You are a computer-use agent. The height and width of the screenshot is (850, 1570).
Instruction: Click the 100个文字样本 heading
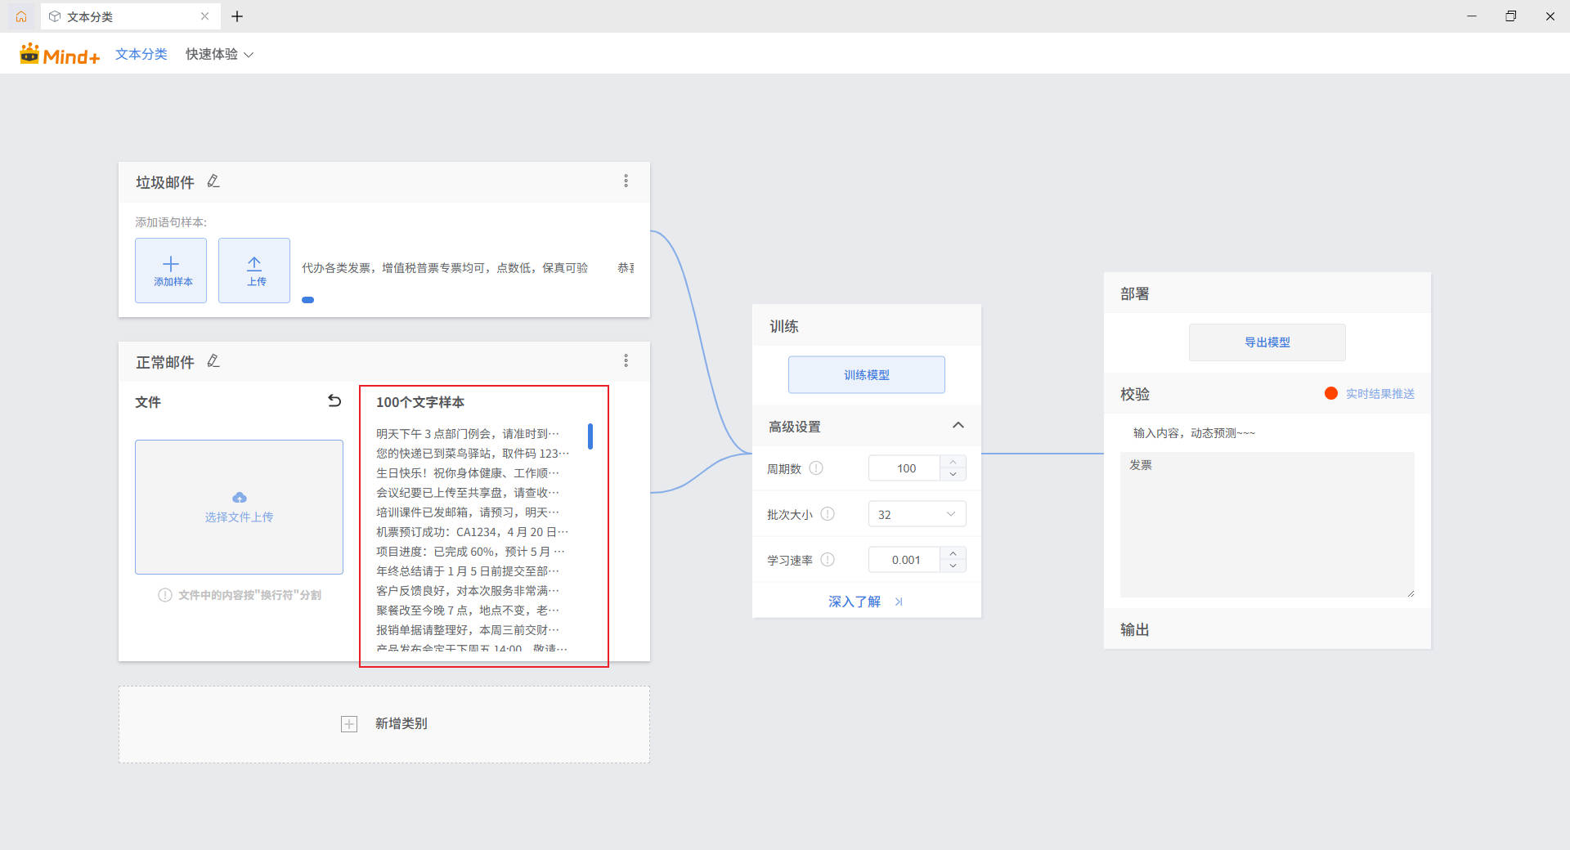[x=420, y=402]
